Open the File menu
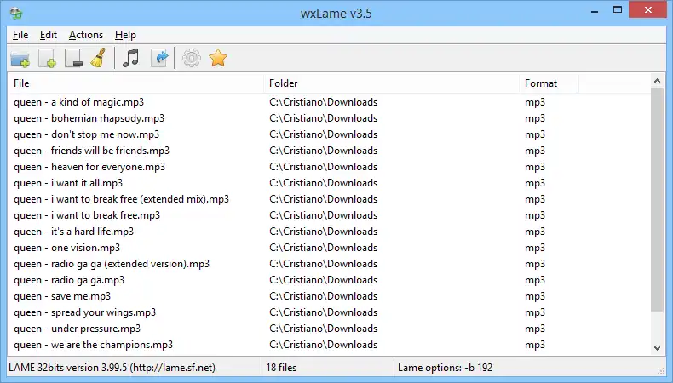 (20, 35)
